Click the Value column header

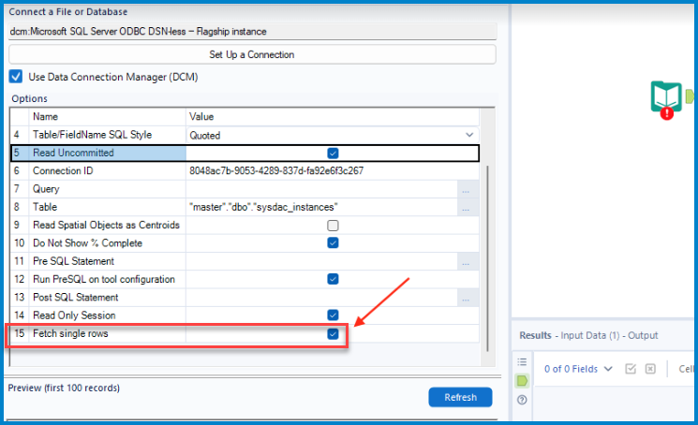click(201, 116)
